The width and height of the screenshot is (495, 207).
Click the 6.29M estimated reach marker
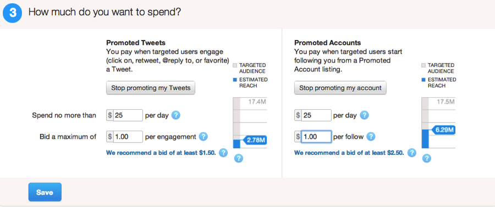click(443, 130)
